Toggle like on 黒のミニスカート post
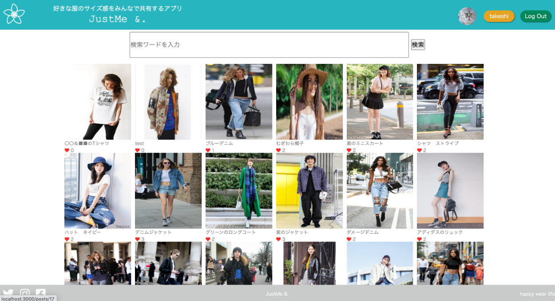 (x=349, y=150)
